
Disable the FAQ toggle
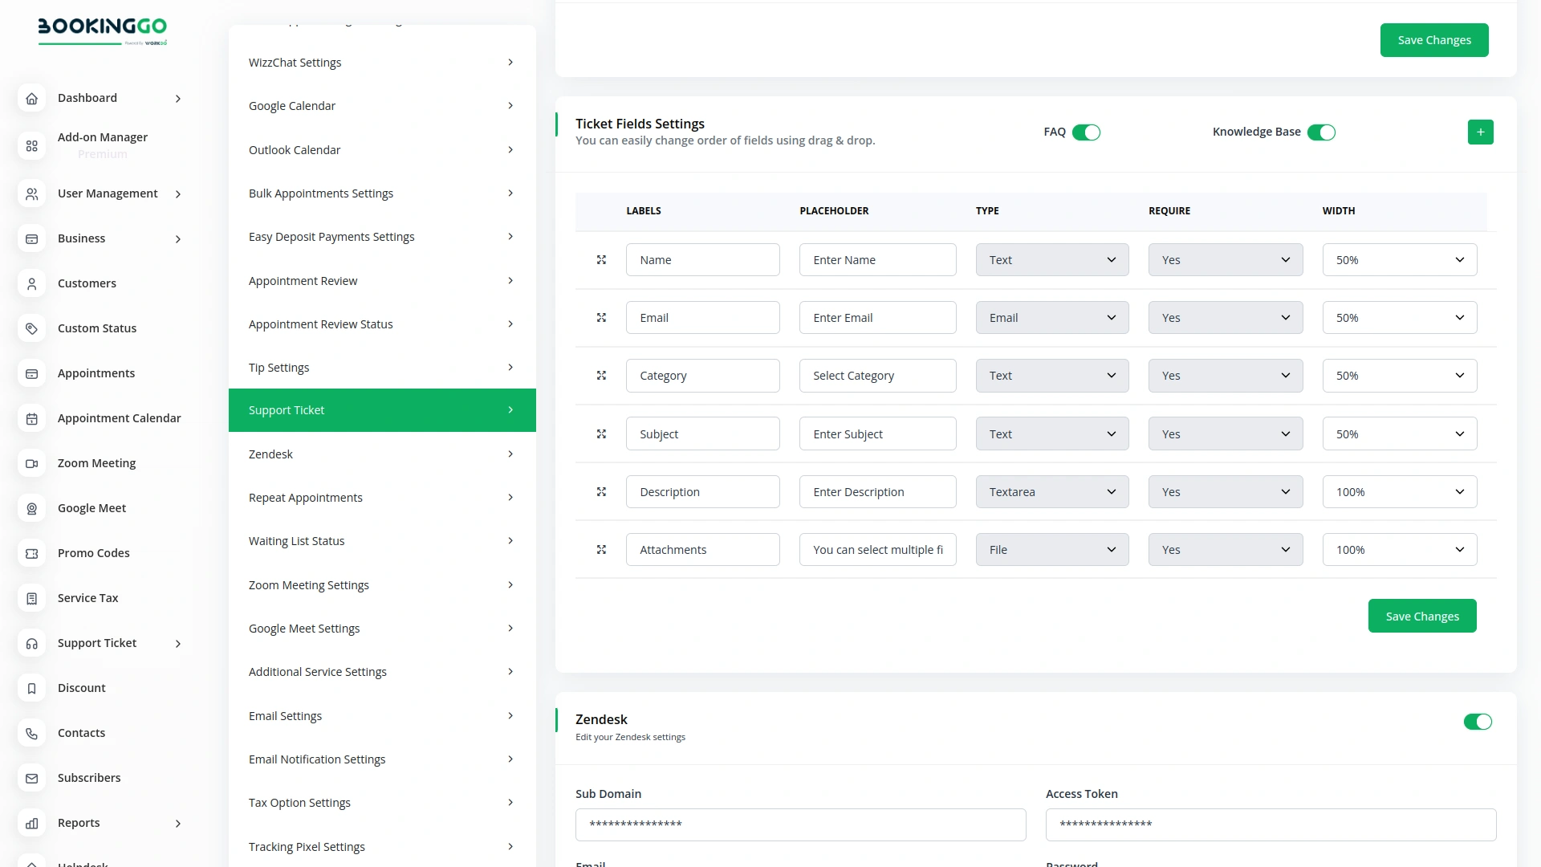pyautogui.click(x=1086, y=132)
